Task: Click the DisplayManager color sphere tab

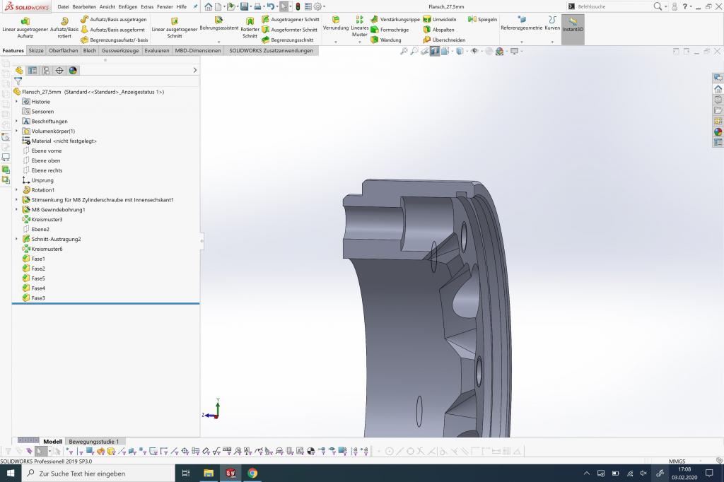Action: pos(73,71)
